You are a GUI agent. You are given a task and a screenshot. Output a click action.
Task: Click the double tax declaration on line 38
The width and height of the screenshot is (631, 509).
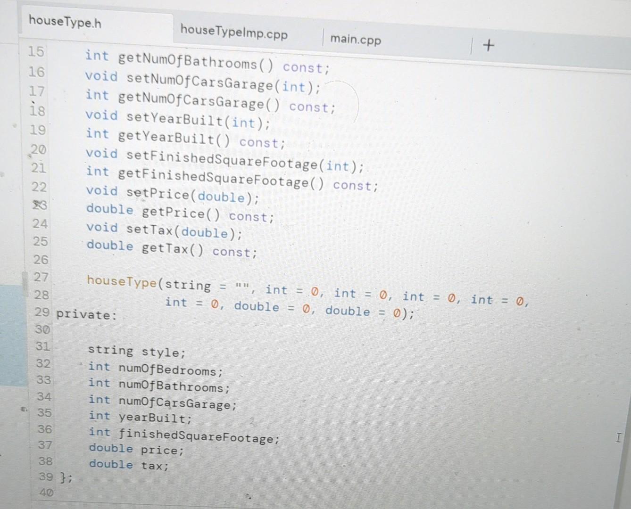coord(128,465)
